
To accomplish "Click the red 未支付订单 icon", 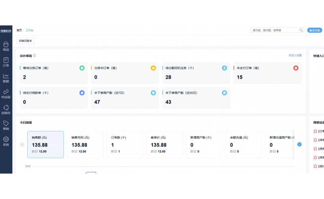I will pyautogui.click(x=296, y=68).
